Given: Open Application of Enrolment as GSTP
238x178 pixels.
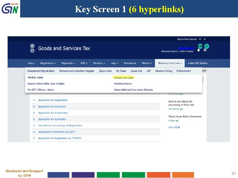Looking at the screenshot, I should click(57, 132).
